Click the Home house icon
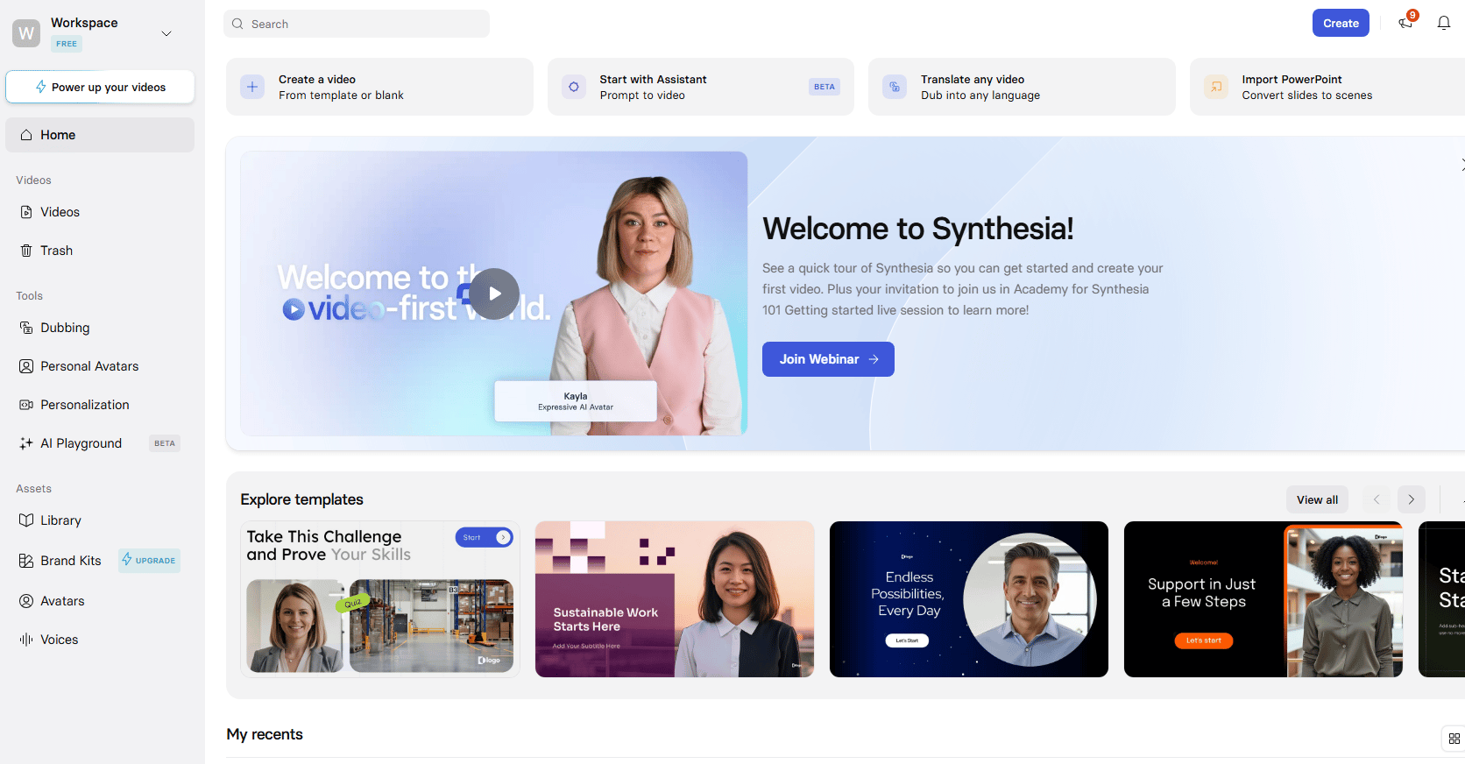This screenshot has height=764, width=1465. (26, 135)
